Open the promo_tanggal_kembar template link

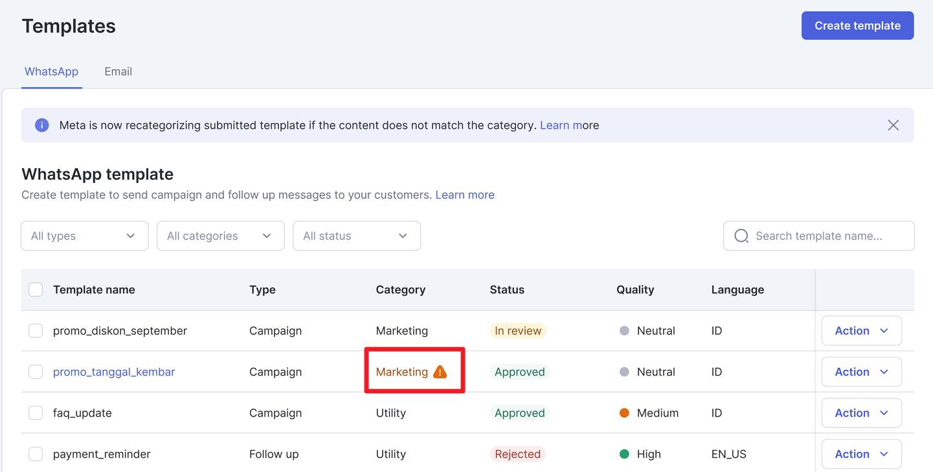coord(114,372)
